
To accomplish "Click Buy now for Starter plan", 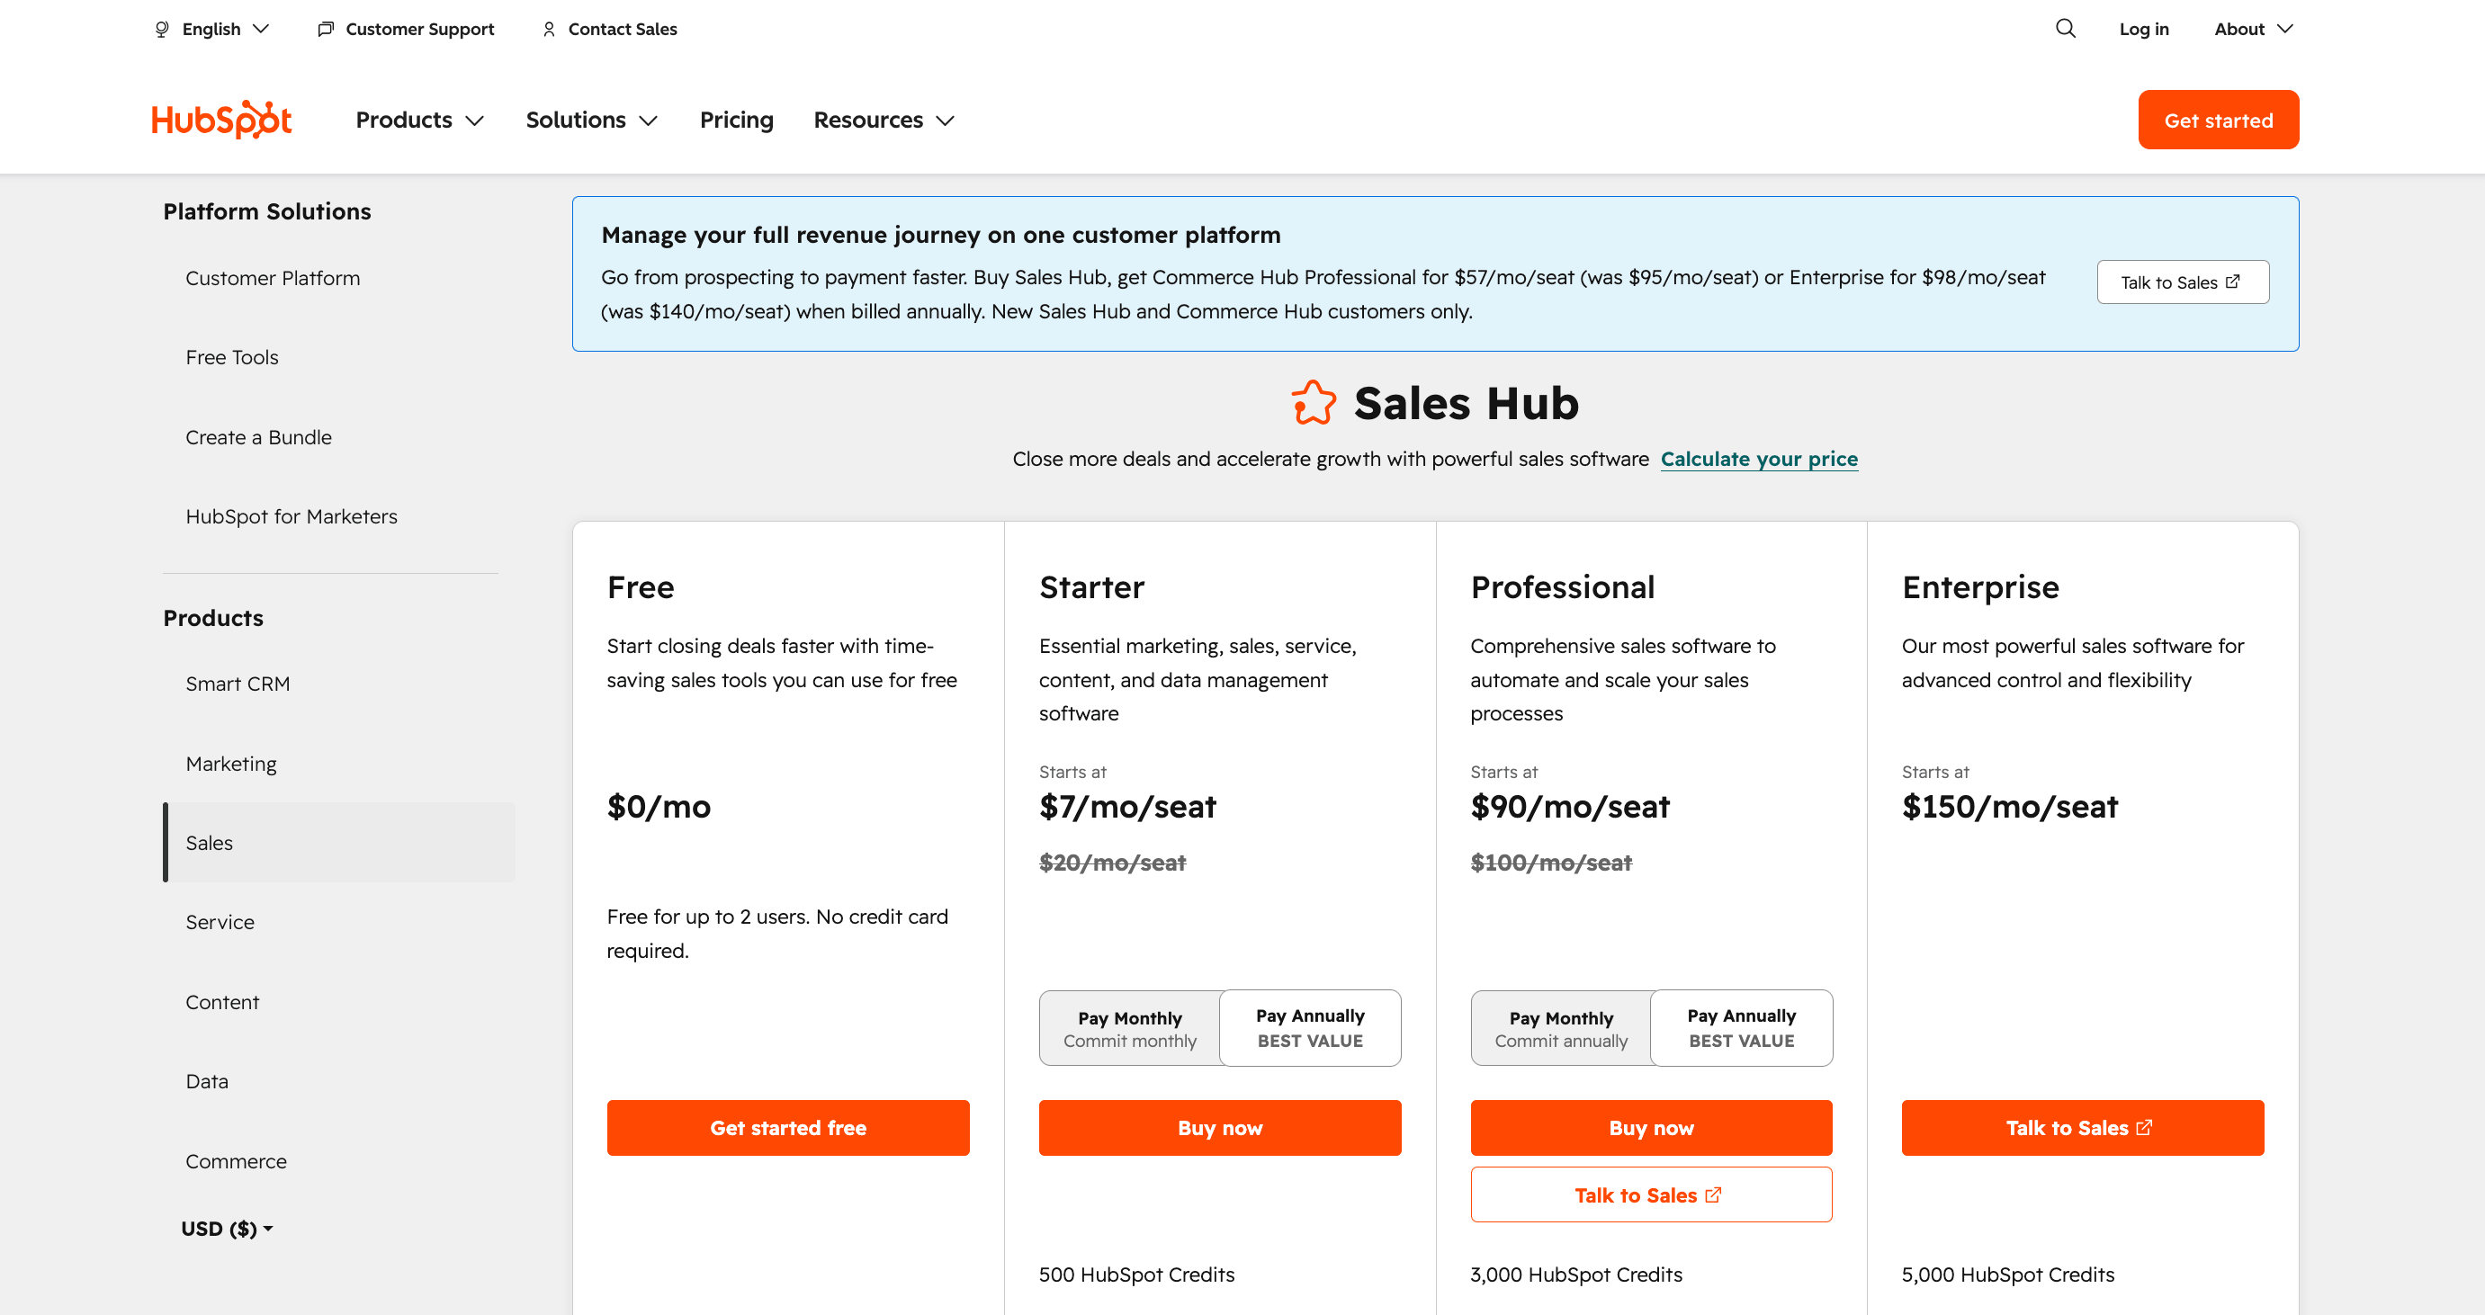I will coord(1219,1128).
